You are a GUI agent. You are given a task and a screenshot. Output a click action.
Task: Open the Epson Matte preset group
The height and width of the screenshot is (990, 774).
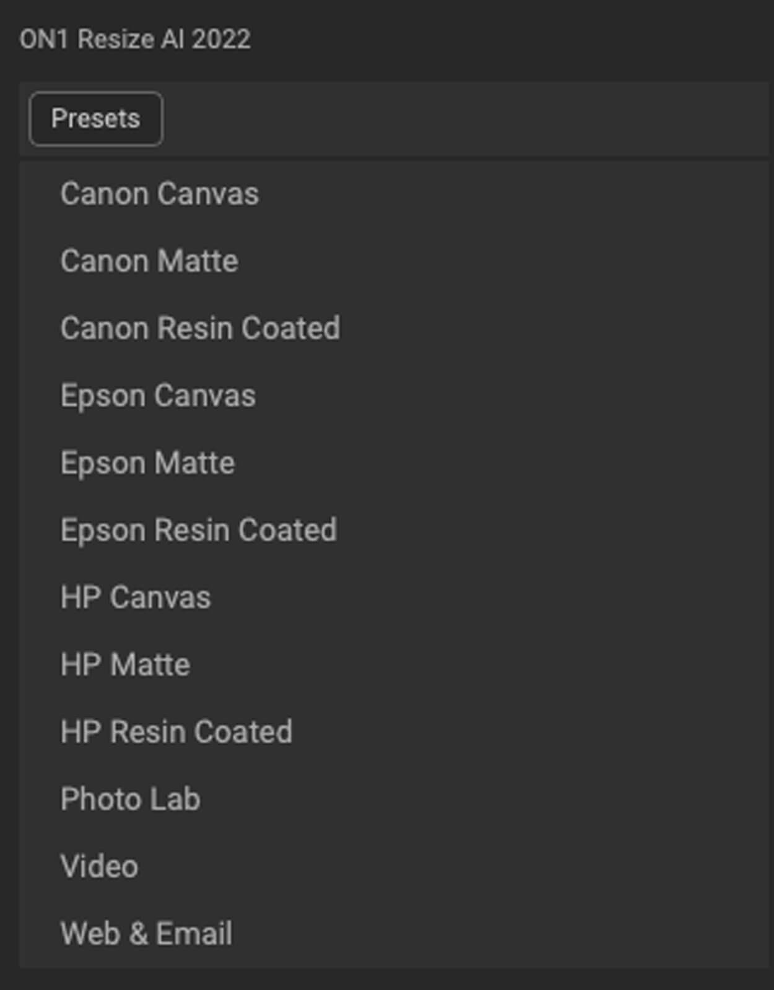pos(147,463)
